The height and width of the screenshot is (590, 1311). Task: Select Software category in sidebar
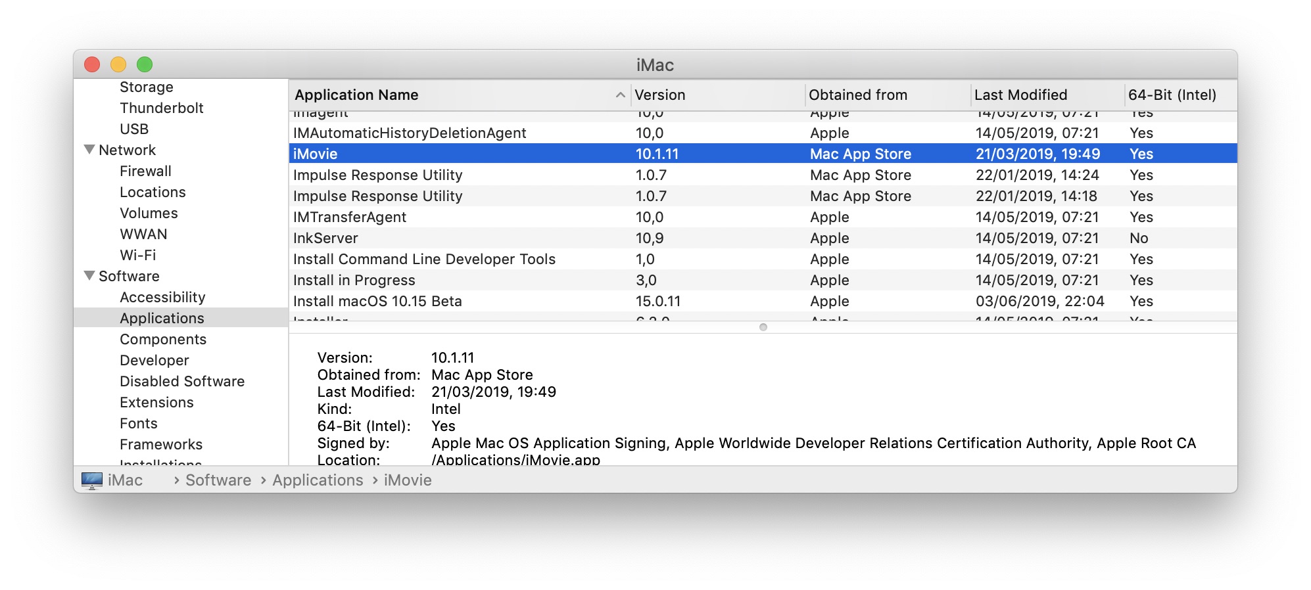[x=129, y=276]
